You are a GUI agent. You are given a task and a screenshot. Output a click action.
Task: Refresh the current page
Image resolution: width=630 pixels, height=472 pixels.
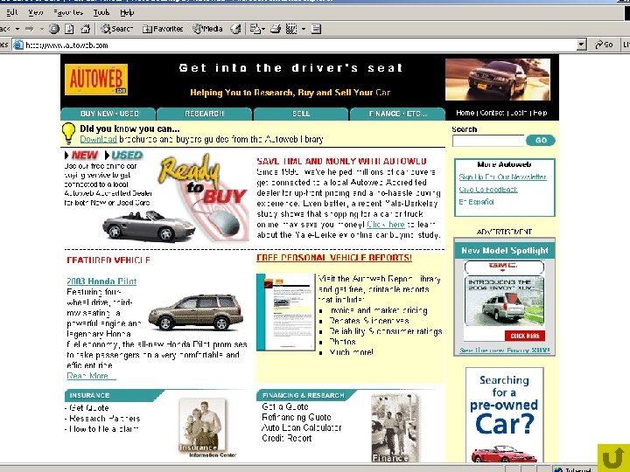tap(69, 29)
